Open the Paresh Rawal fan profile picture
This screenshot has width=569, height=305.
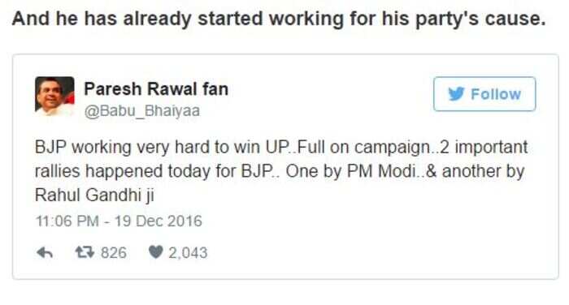click(54, 96)
